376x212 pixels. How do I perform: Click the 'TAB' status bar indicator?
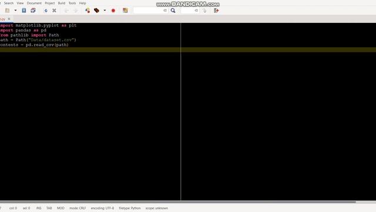click(x=49, y=208)
